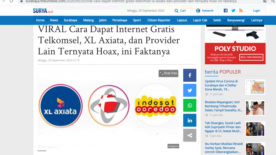Open the Surabaya virus map thumbnail
The image size is (276, 155).
tap(255, 87)
